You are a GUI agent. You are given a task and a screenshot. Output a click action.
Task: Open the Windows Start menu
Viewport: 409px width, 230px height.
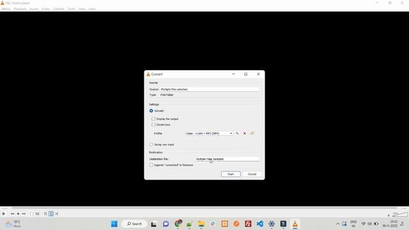[114, 224]
